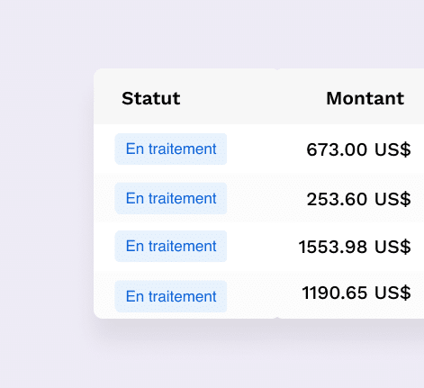Sort by the Statut column header
Screen dimensions: 424x388
[x=151, y=98]
